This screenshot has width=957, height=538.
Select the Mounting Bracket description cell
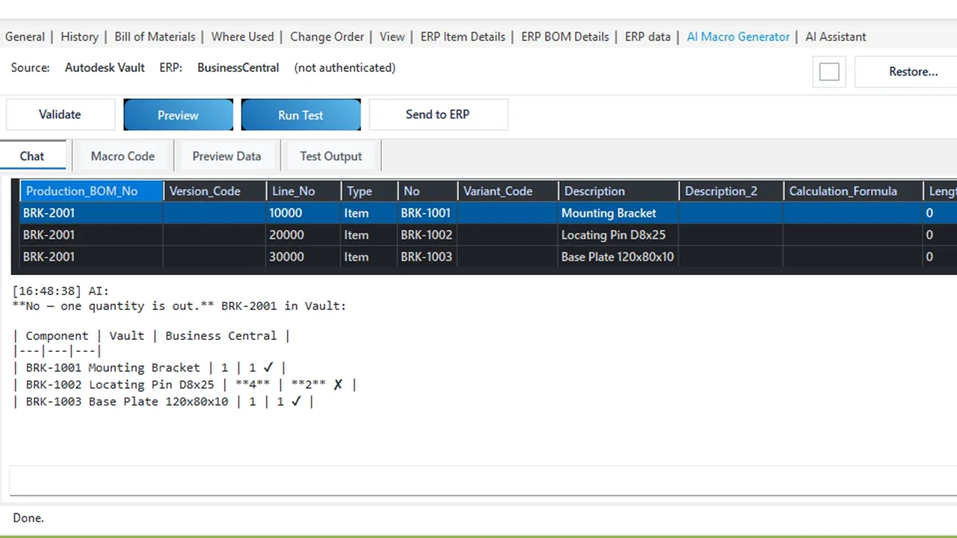pyautogui.click(x=618, y=213)
